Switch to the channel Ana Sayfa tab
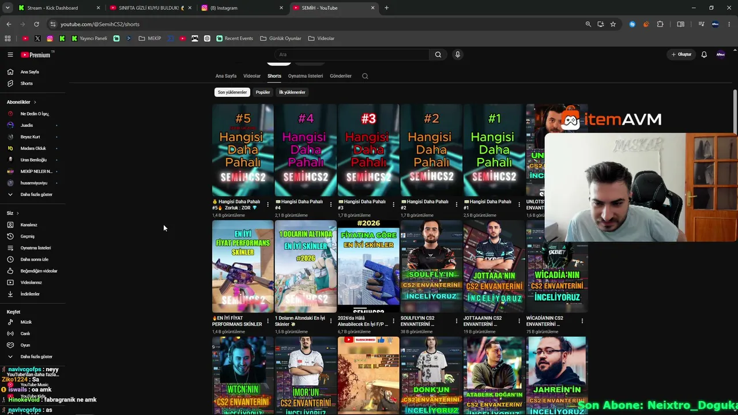 click(x=226, y=76)
